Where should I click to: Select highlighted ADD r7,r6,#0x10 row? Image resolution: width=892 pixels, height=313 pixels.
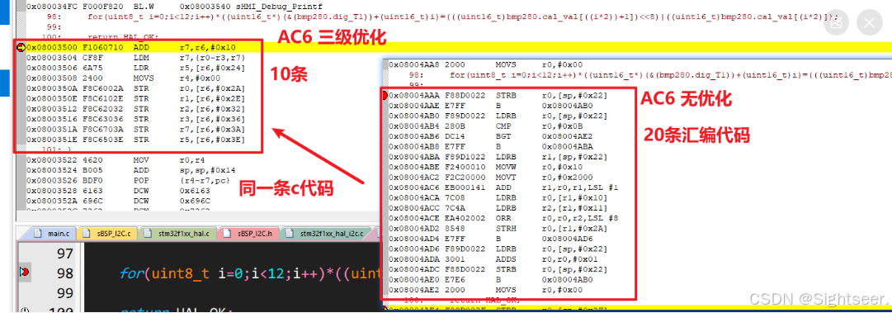click(136, 47)
